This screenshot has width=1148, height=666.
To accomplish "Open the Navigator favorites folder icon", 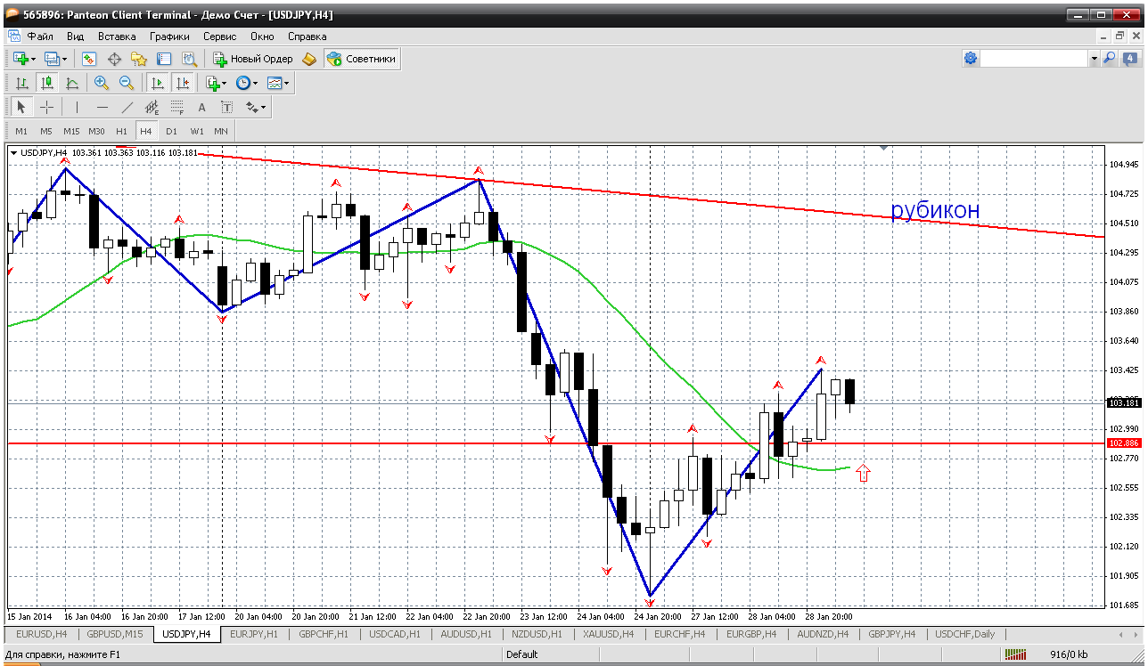I will pos(139,59).
